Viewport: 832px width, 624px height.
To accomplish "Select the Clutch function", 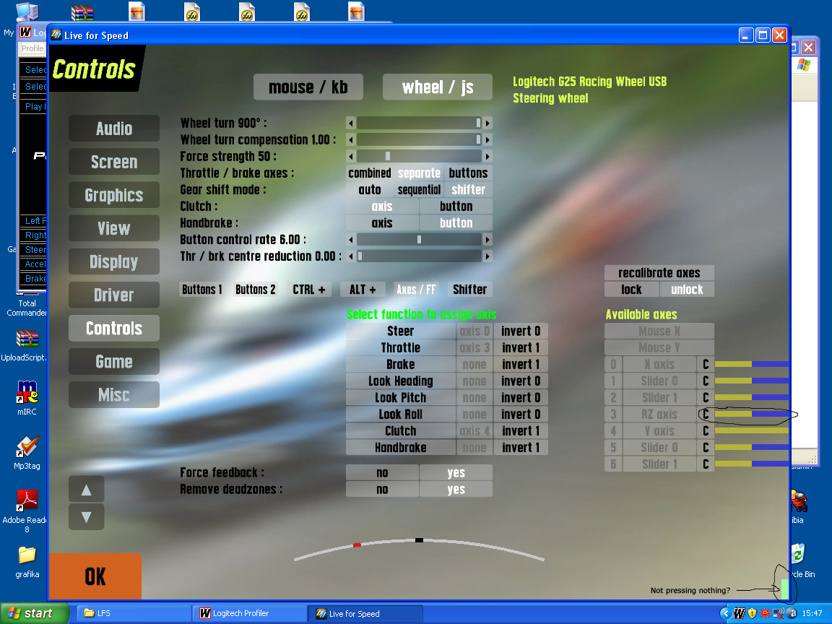I will tap(401, 431).
